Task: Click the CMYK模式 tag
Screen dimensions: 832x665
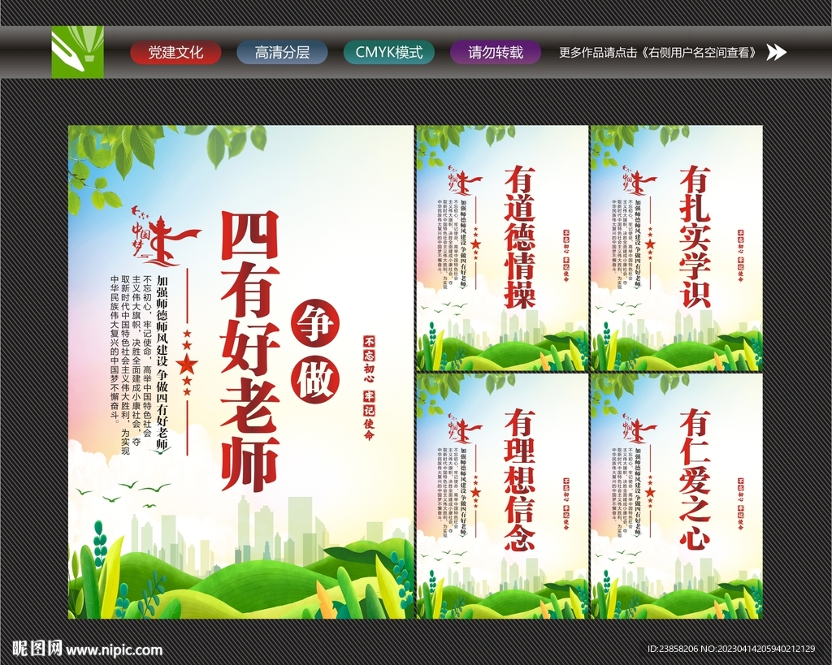Action: [390, 52]
